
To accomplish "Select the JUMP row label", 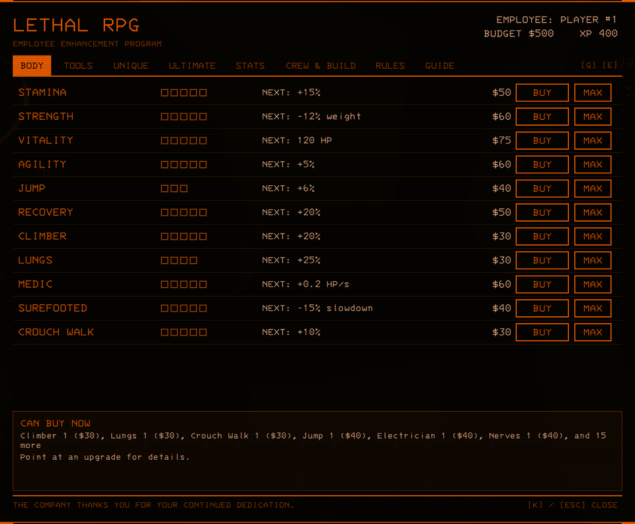I will (32, 189).
